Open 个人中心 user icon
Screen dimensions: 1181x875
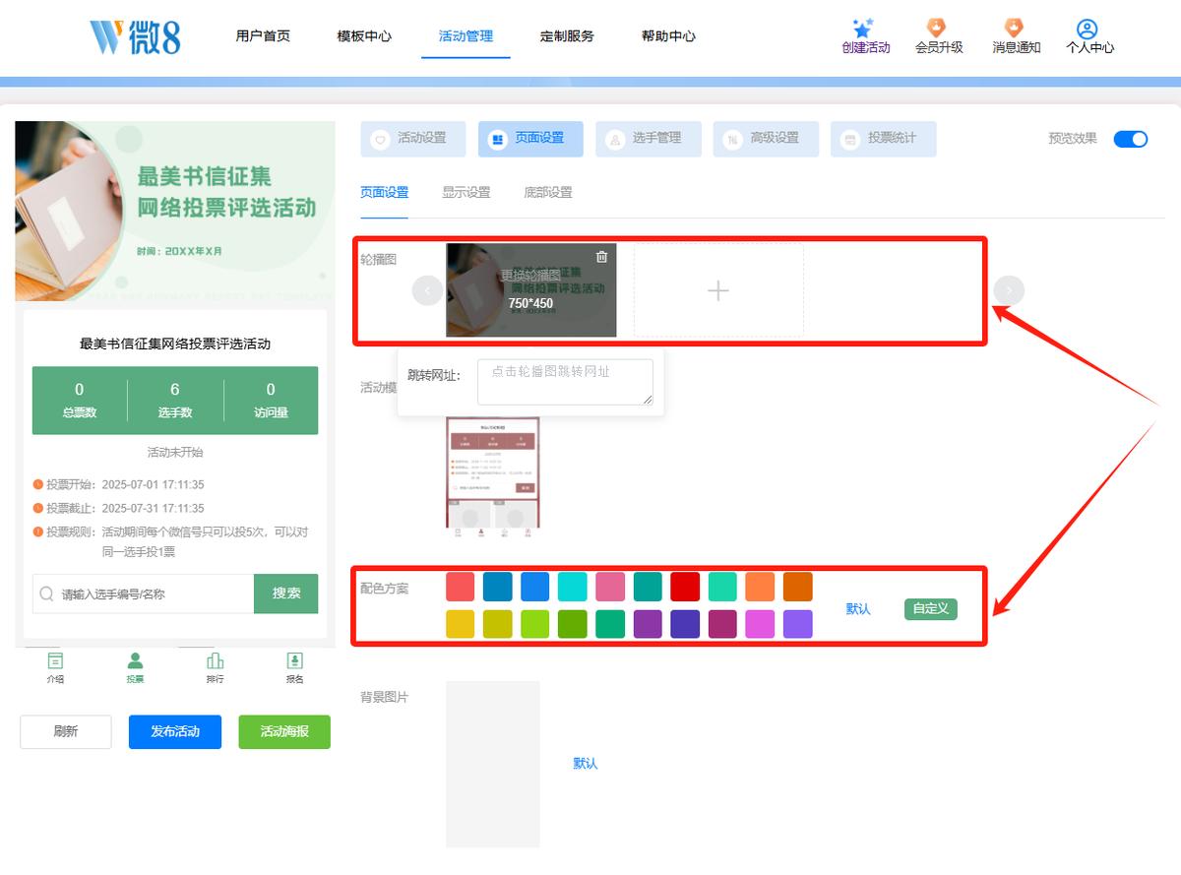click(x=1087, y=29)
